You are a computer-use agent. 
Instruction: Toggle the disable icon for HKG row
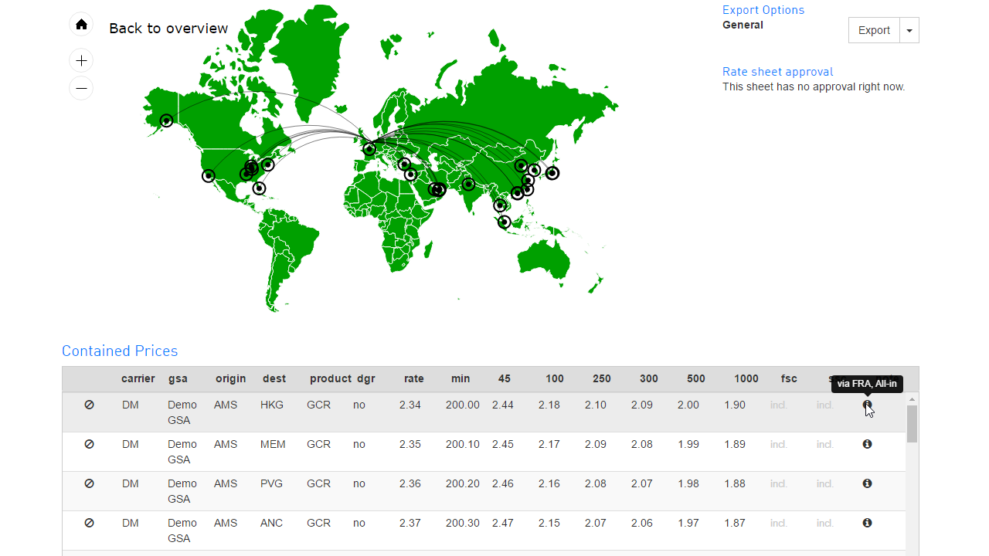[x=89, y=405]
